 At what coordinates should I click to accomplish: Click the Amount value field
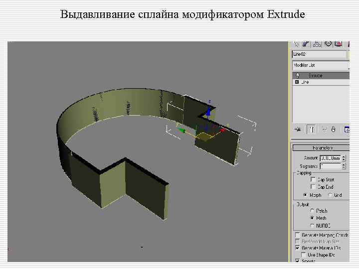331,158
